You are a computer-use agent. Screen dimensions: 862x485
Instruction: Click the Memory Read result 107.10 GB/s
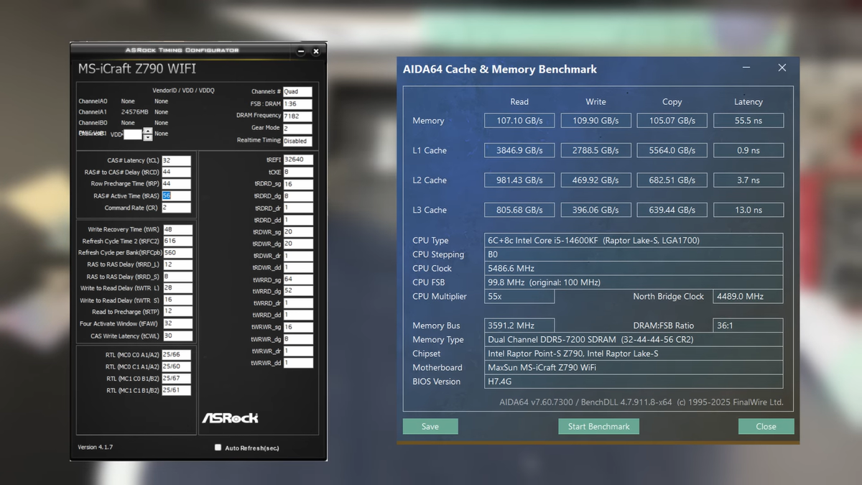pos(519,121)
